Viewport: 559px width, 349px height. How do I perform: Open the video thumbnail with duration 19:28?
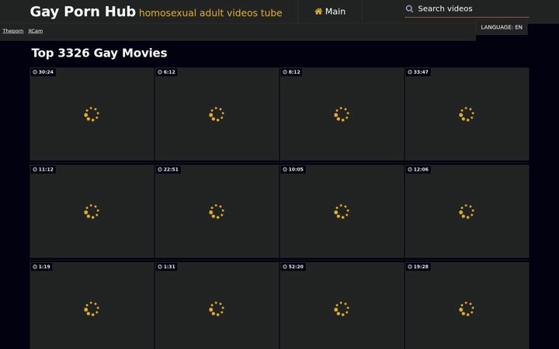tap(467, 306)
